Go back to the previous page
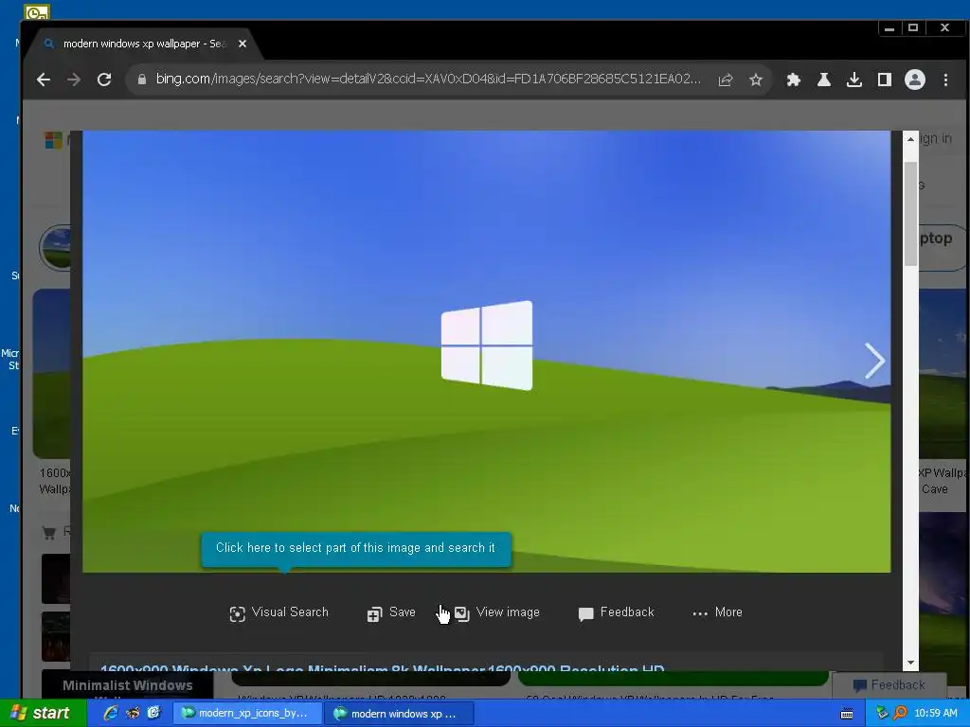This screenshot has width=970, height=727. click(44, 80)
